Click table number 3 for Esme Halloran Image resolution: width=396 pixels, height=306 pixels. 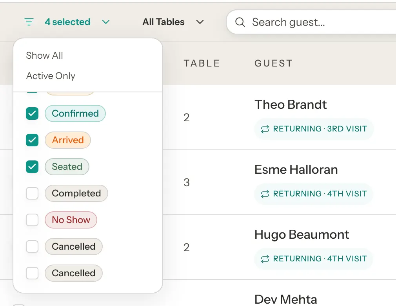click(186, 182)
